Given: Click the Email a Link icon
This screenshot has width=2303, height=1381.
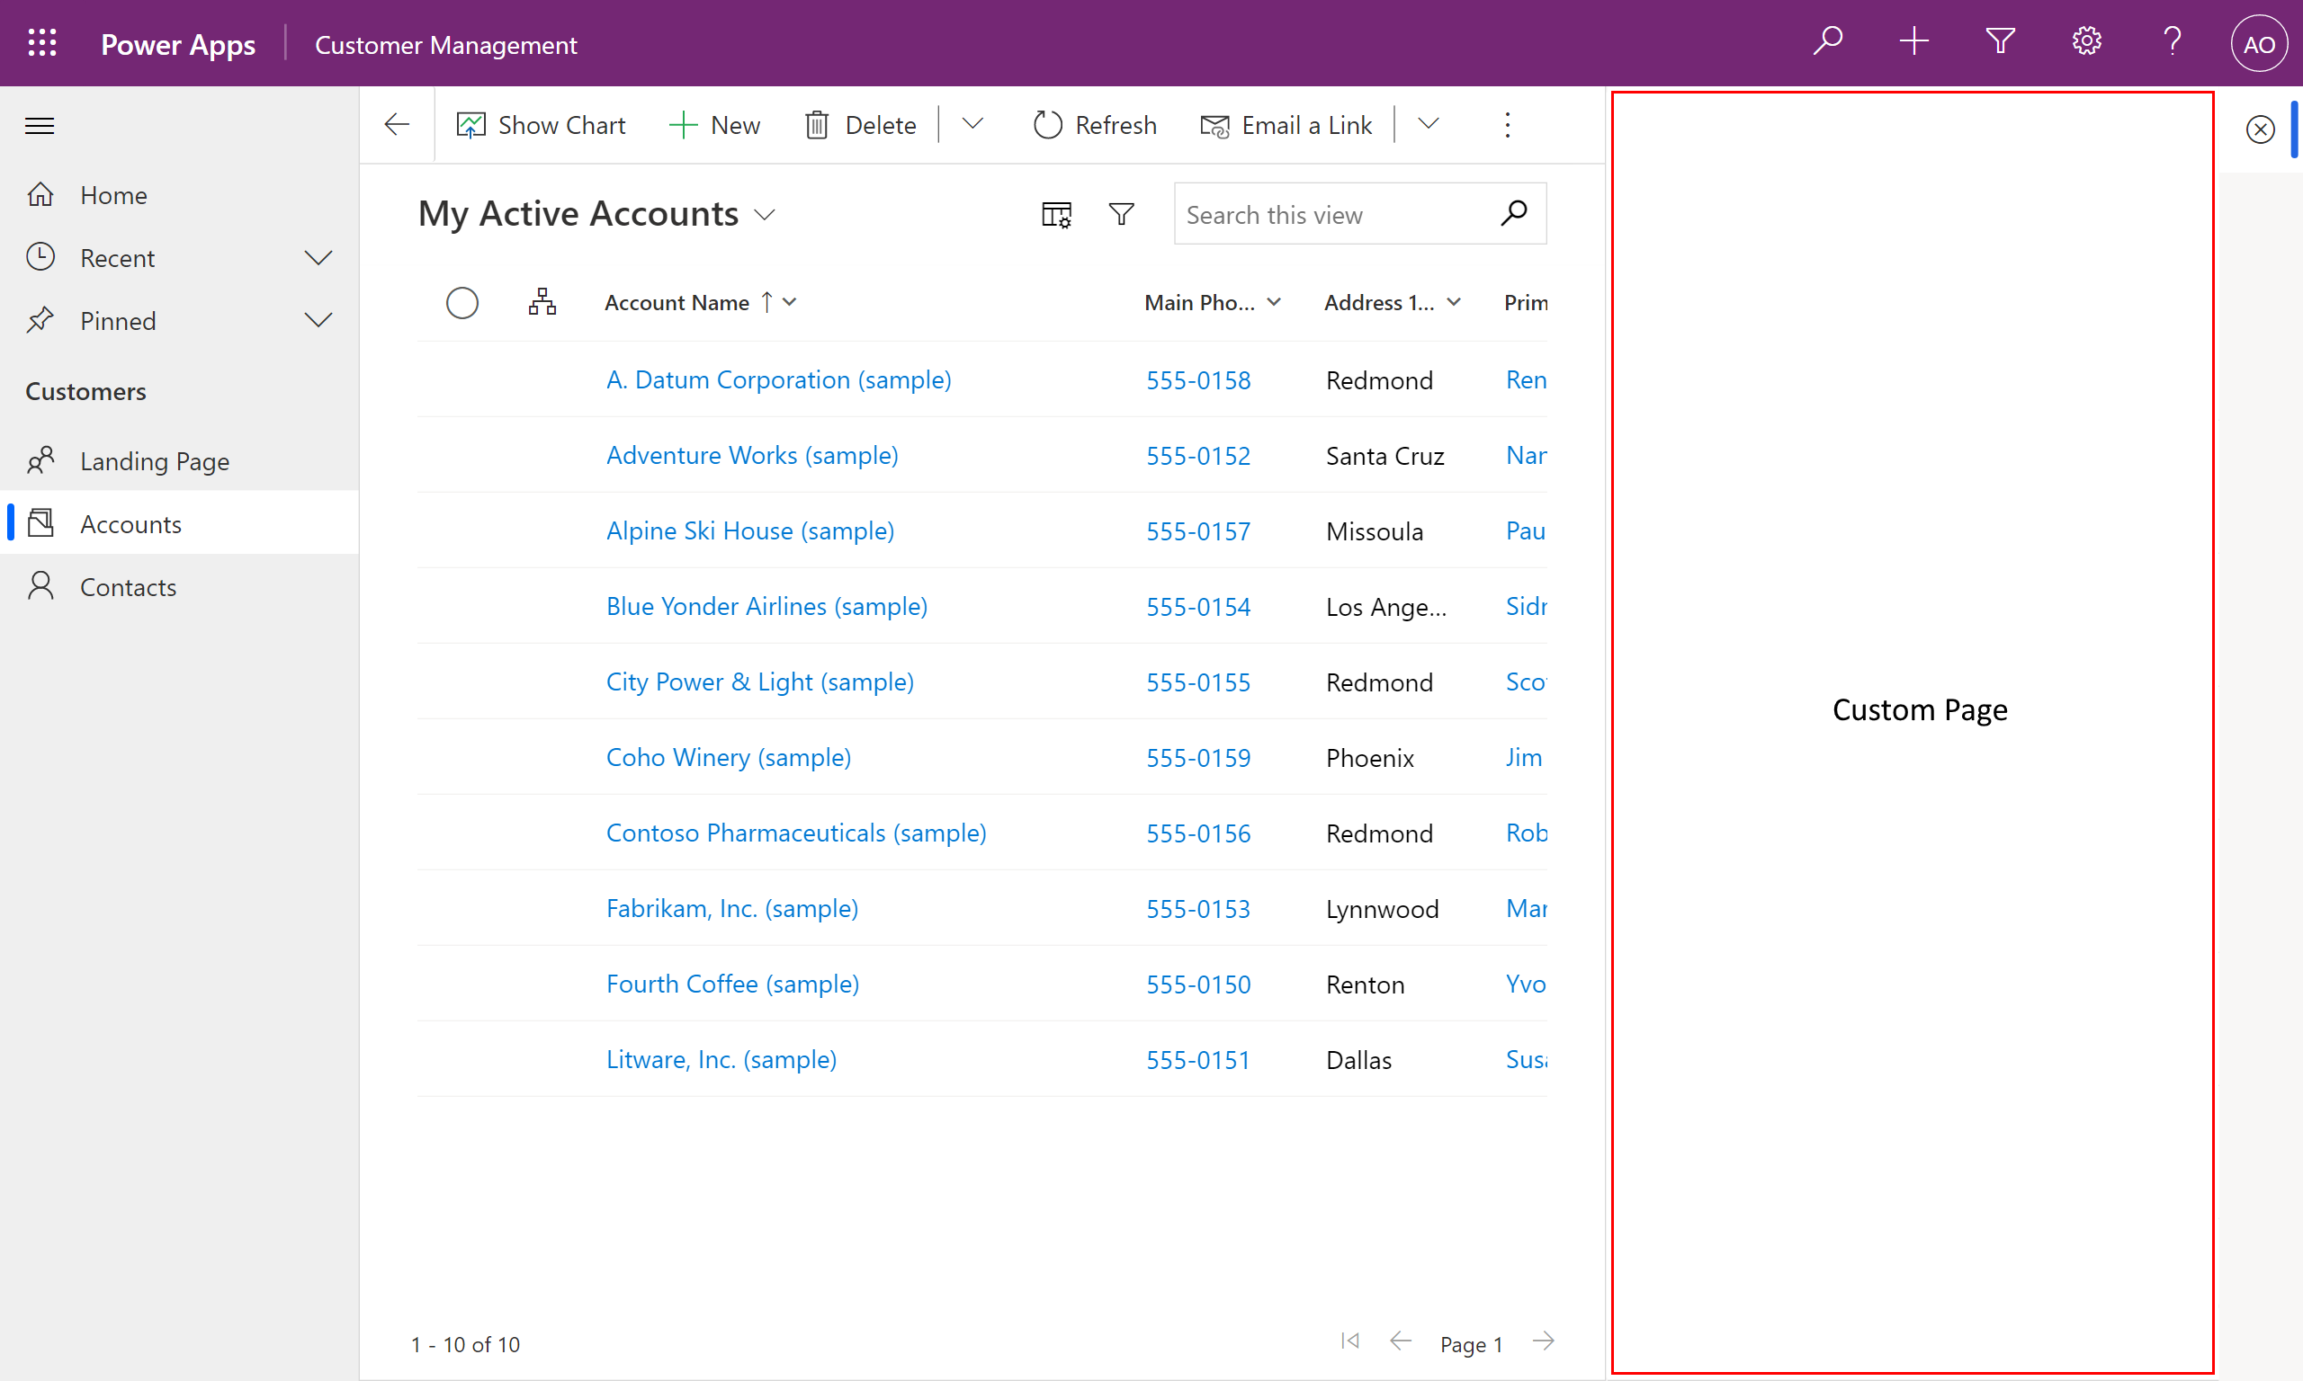Looking at the screenshot, I should [1213, 123].
